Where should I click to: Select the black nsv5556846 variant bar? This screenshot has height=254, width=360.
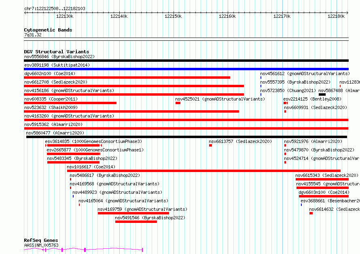[186, 61]
